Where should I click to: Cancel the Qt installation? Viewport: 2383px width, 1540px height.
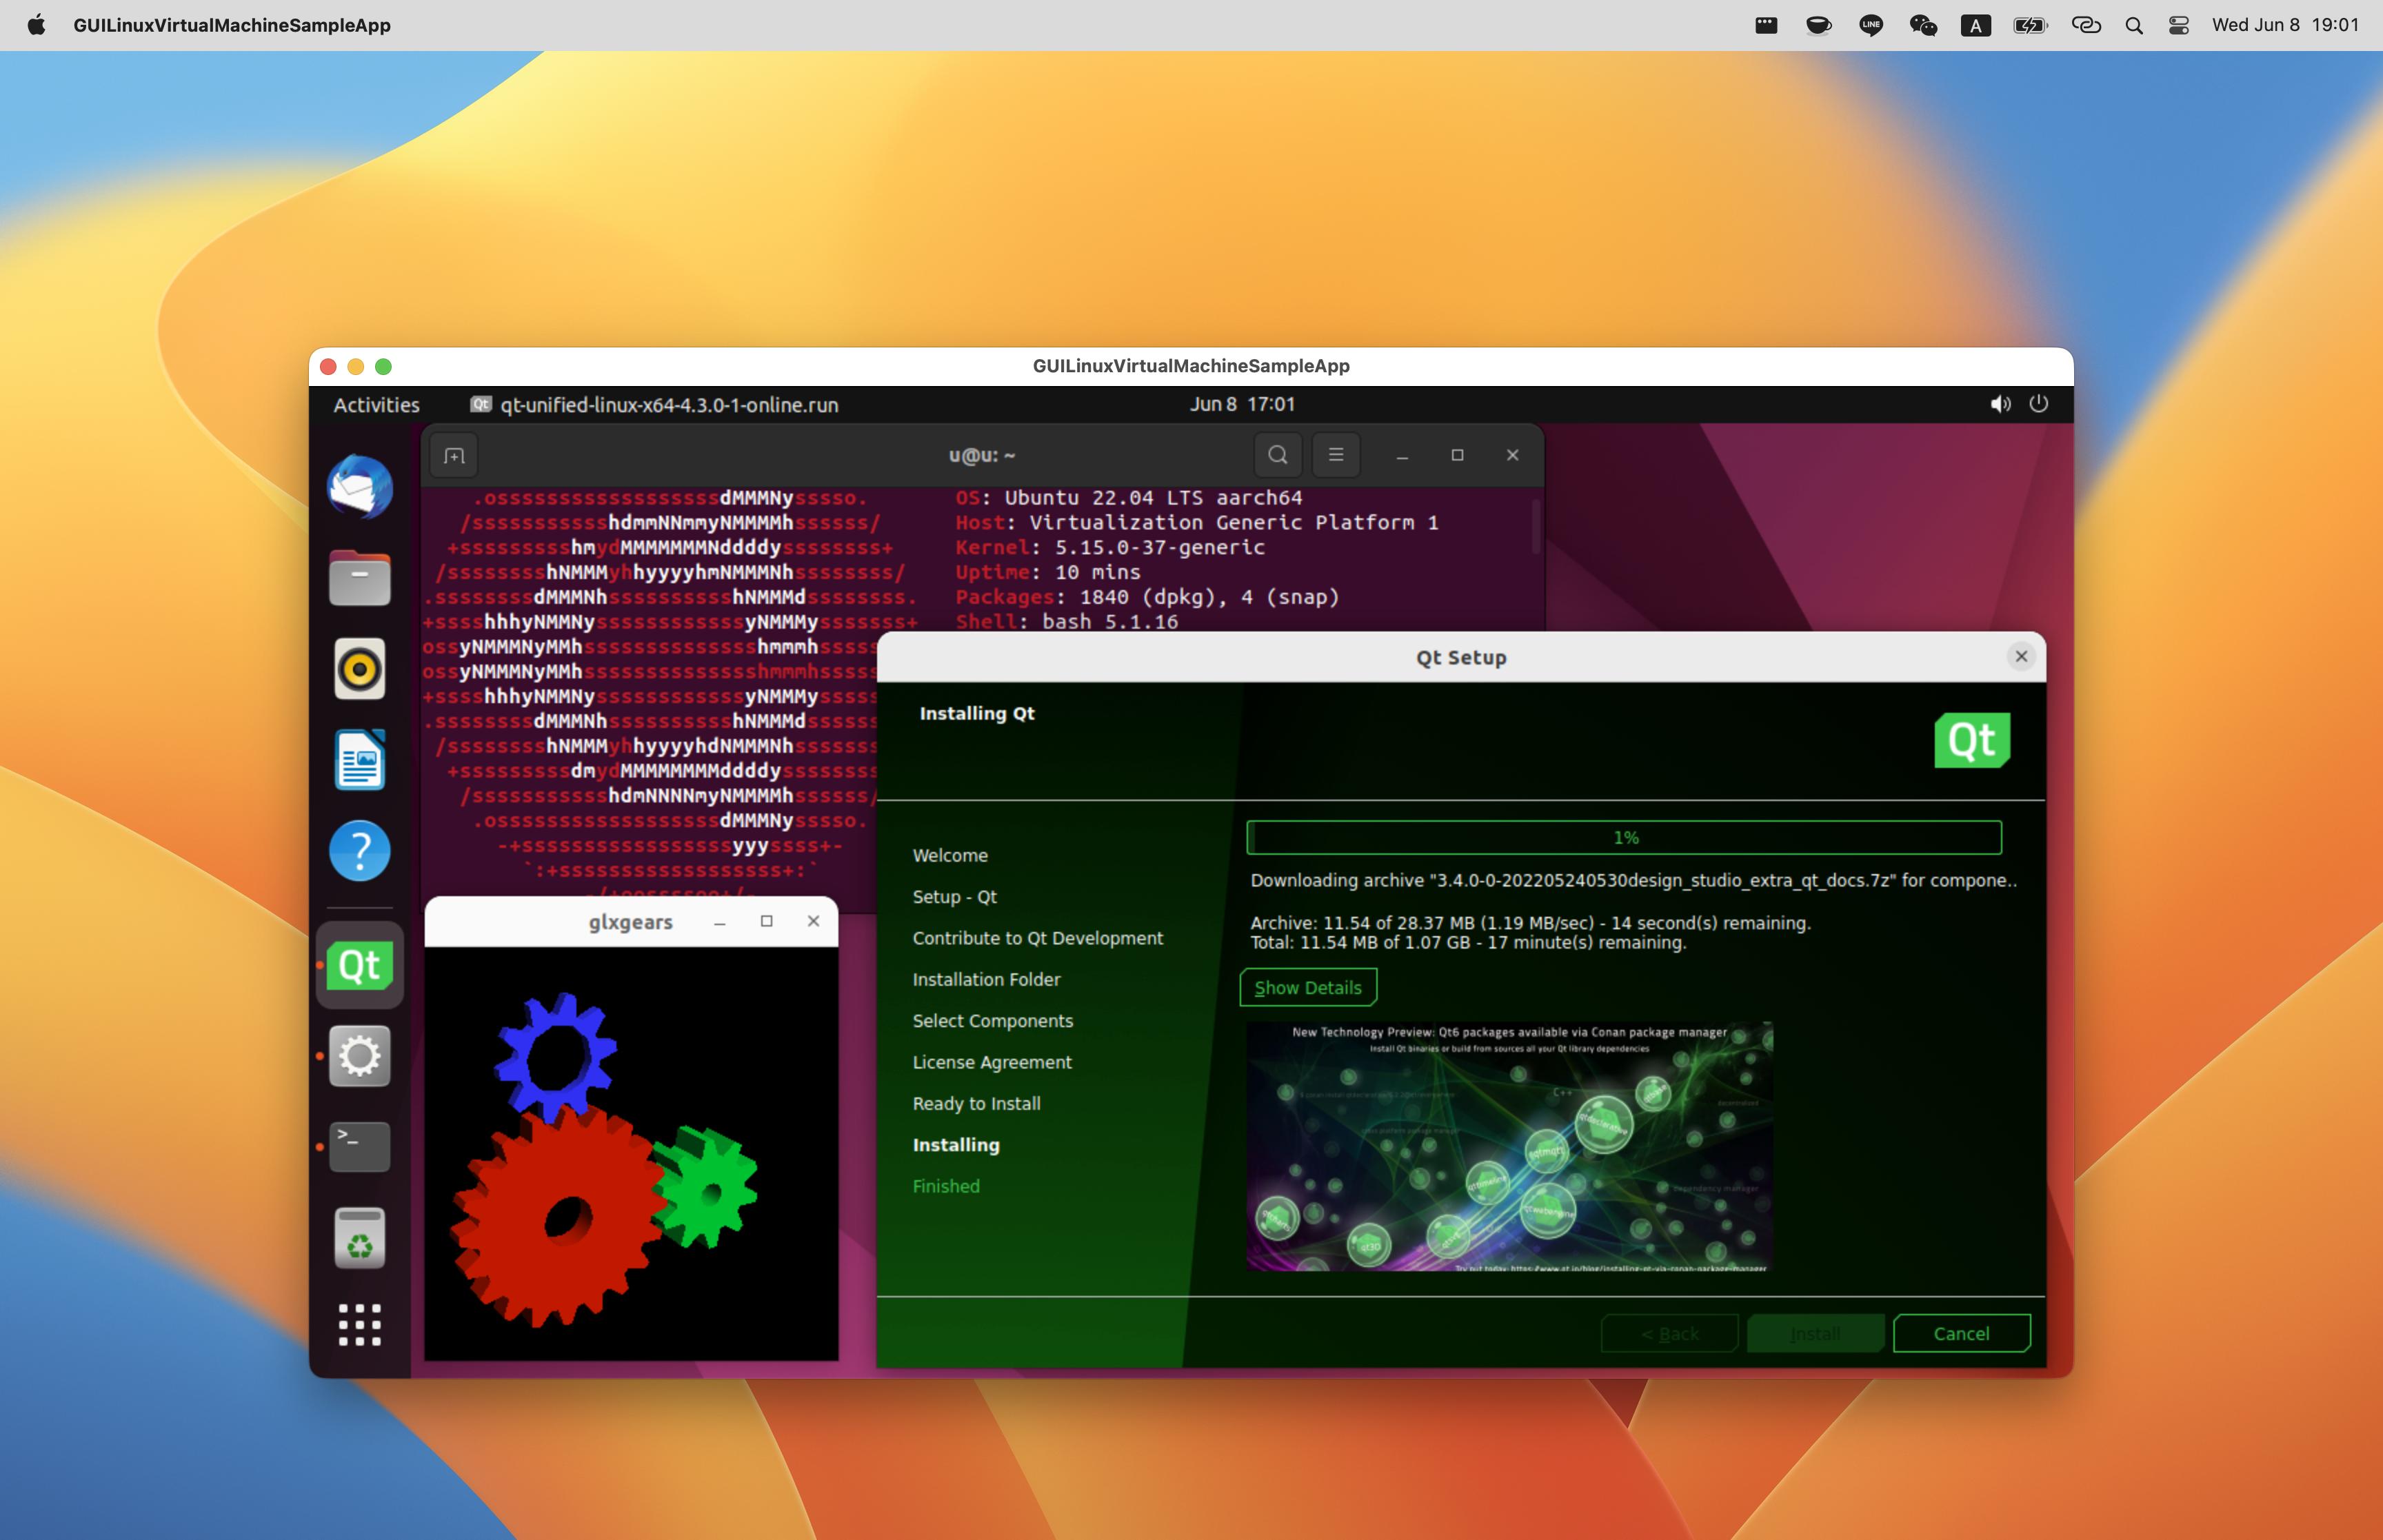(x=1960, y=1334)
